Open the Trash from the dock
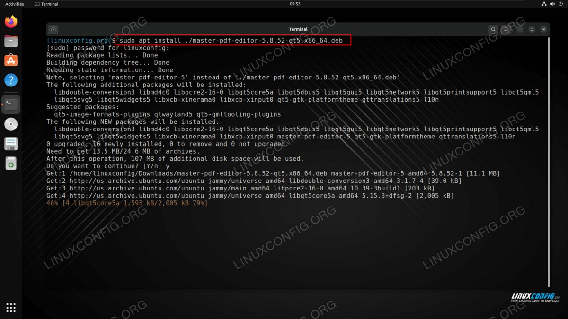The image size is (568, 319). 11,163
